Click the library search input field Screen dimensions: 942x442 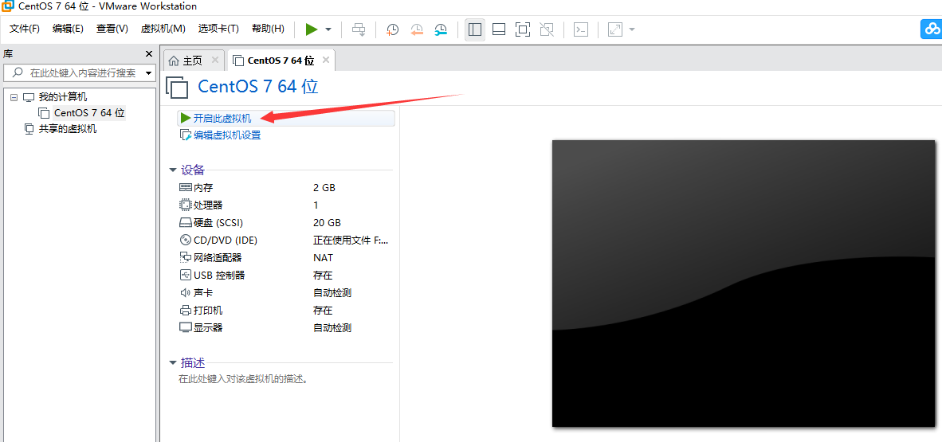pyautogui.click(x=80, y=72)
